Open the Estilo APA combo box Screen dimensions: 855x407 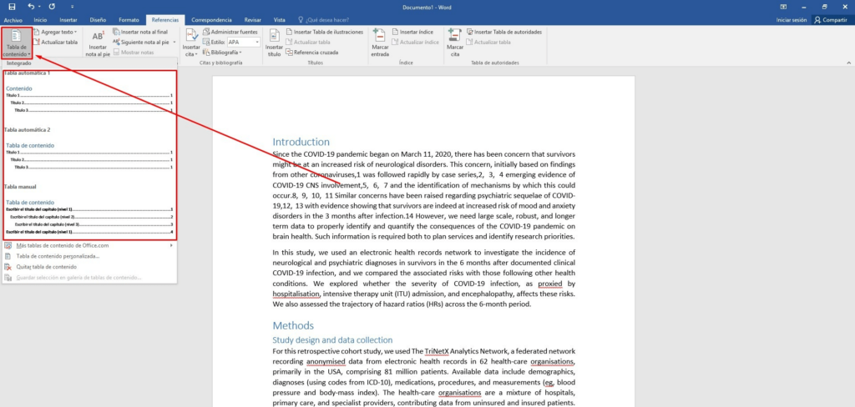pyautogui.click(x=243, y=42)
